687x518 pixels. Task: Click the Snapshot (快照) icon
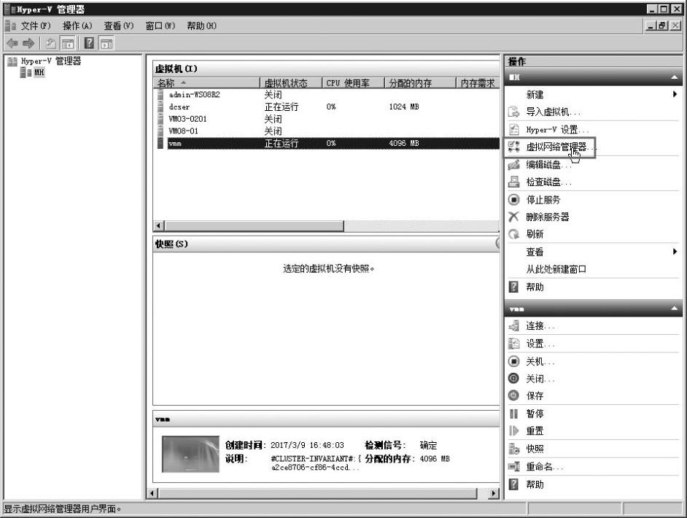tap(513, 448)
